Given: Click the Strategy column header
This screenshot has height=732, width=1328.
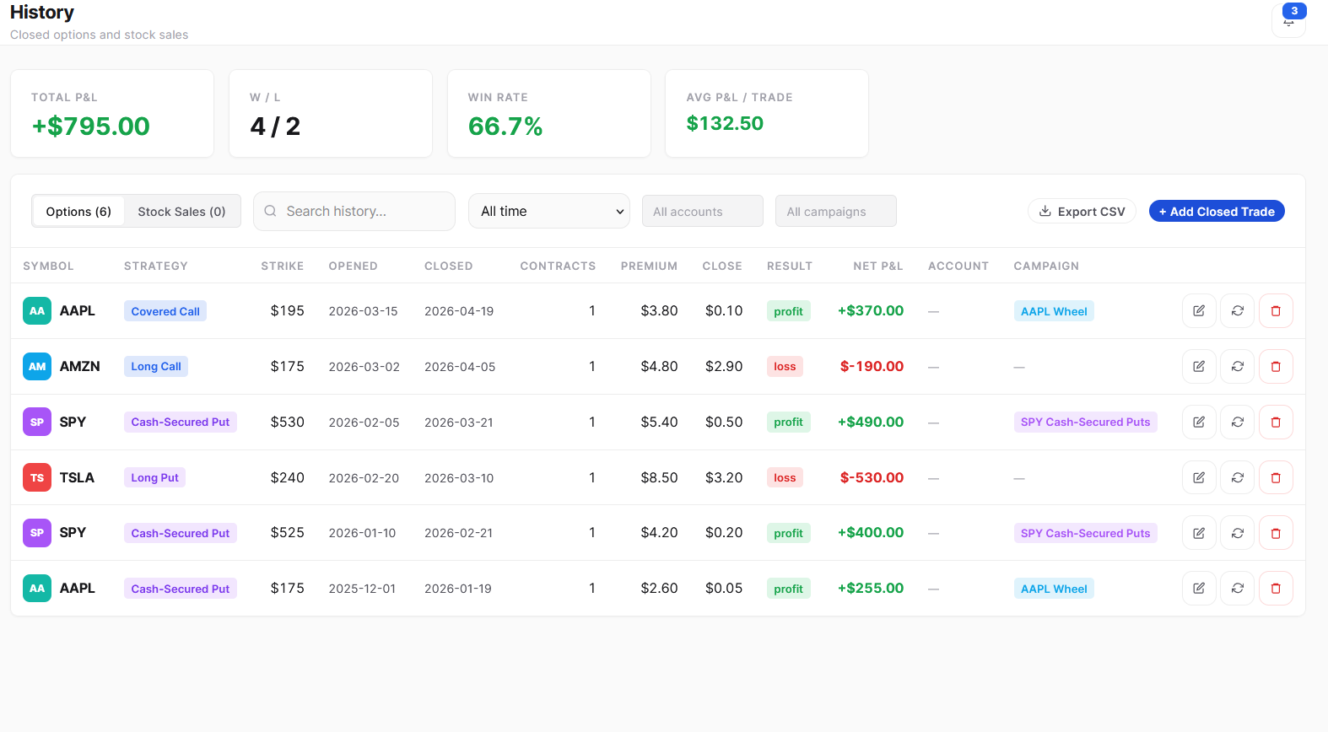Looking at the screenshot, I should 156,266.
